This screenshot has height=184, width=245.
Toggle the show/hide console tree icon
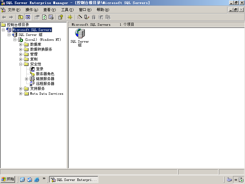[x=28, y=17]
